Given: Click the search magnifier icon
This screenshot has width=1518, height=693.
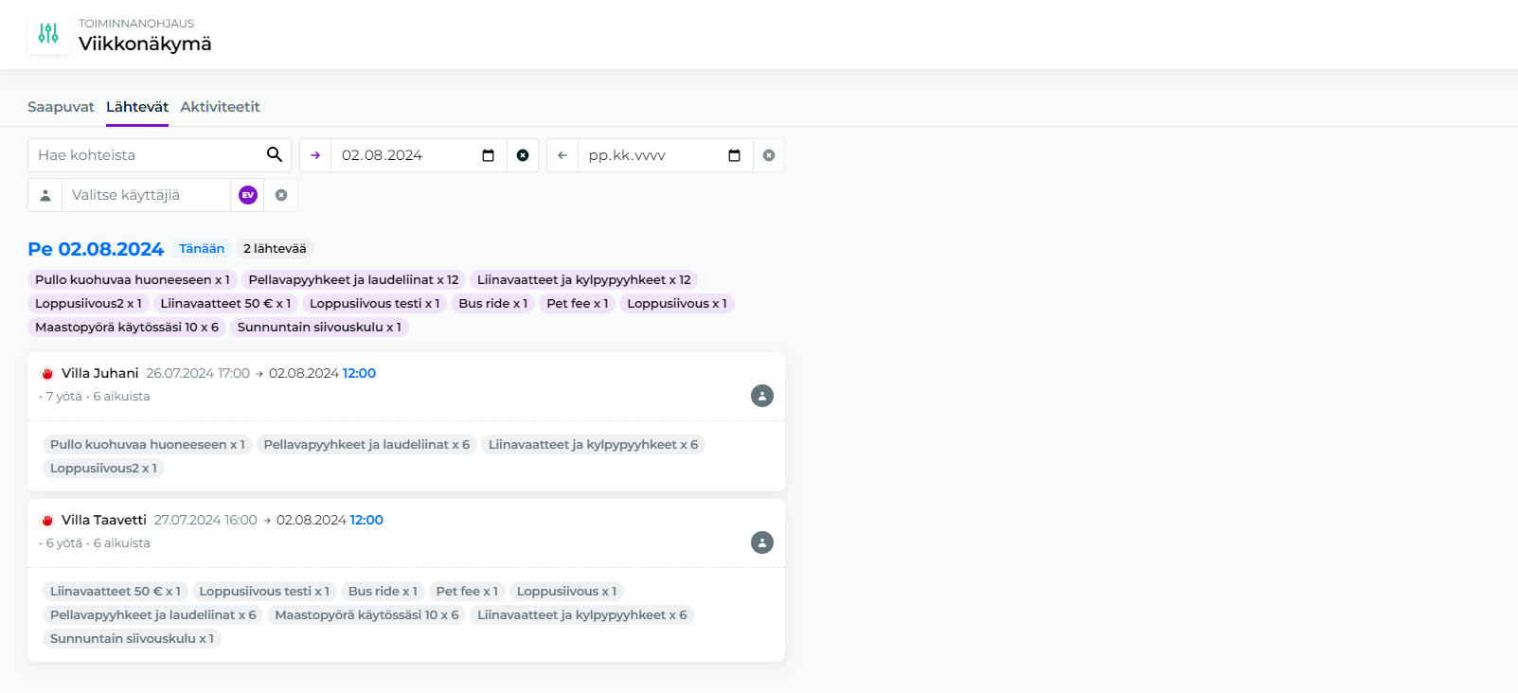Looking at the screenshot, I should (275, 154).
